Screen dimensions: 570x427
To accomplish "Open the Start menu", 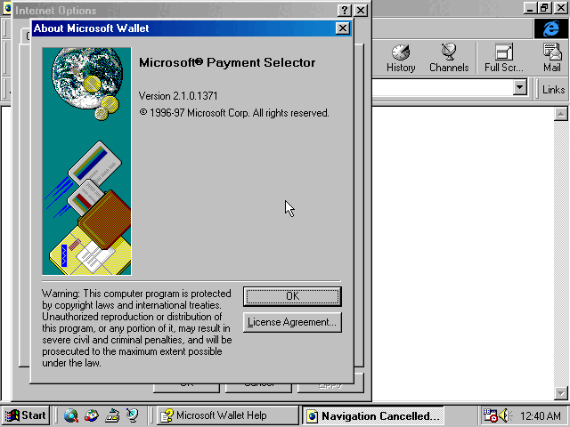I will tap(26, 415).
